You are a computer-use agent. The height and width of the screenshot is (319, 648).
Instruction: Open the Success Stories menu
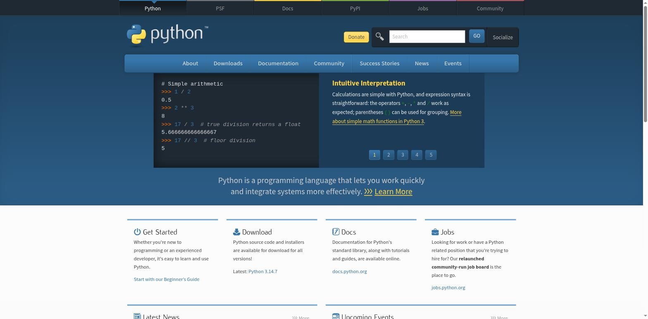(379, 63)
